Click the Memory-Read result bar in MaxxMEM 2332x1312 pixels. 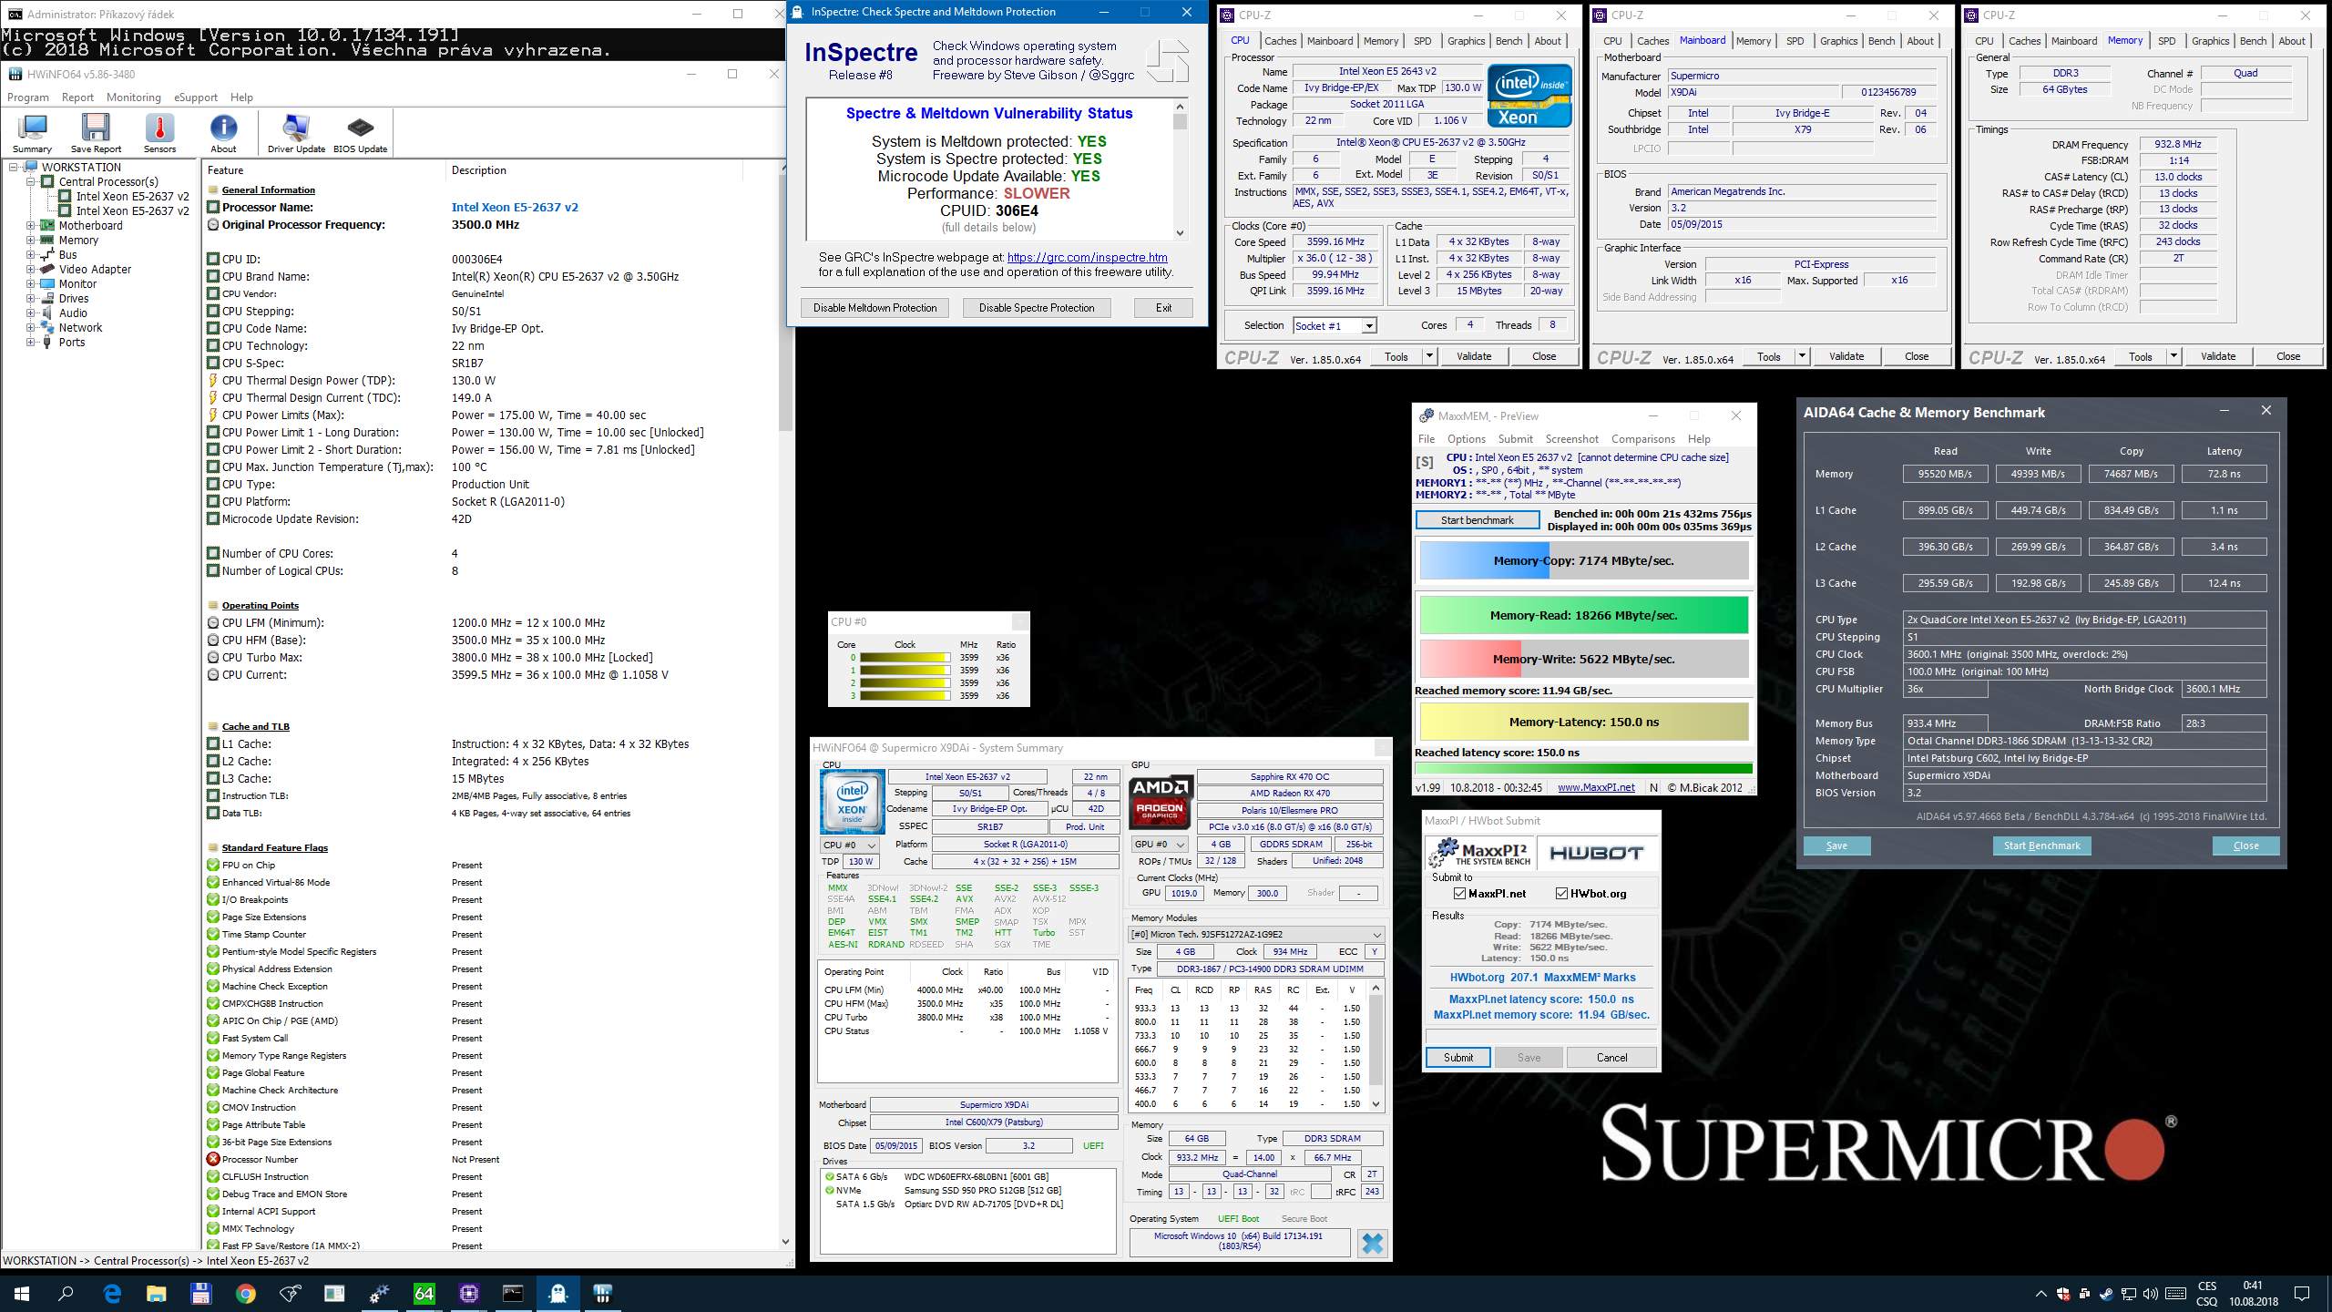[x=1583, y=616]
